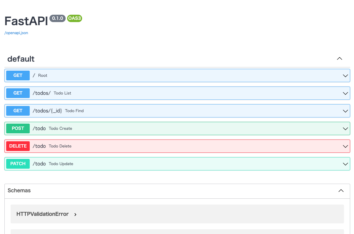Click the Todo Delete summary text

tap(60, 146)
